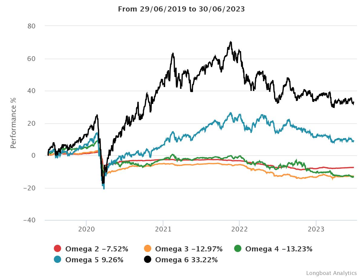
Task: Open the Longboat Analytics credit link
Action: click(331, 273)
